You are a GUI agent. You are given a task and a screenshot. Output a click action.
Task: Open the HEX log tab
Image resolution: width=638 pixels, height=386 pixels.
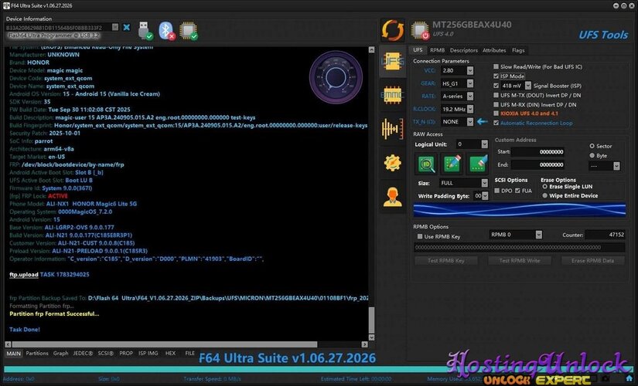170,353
